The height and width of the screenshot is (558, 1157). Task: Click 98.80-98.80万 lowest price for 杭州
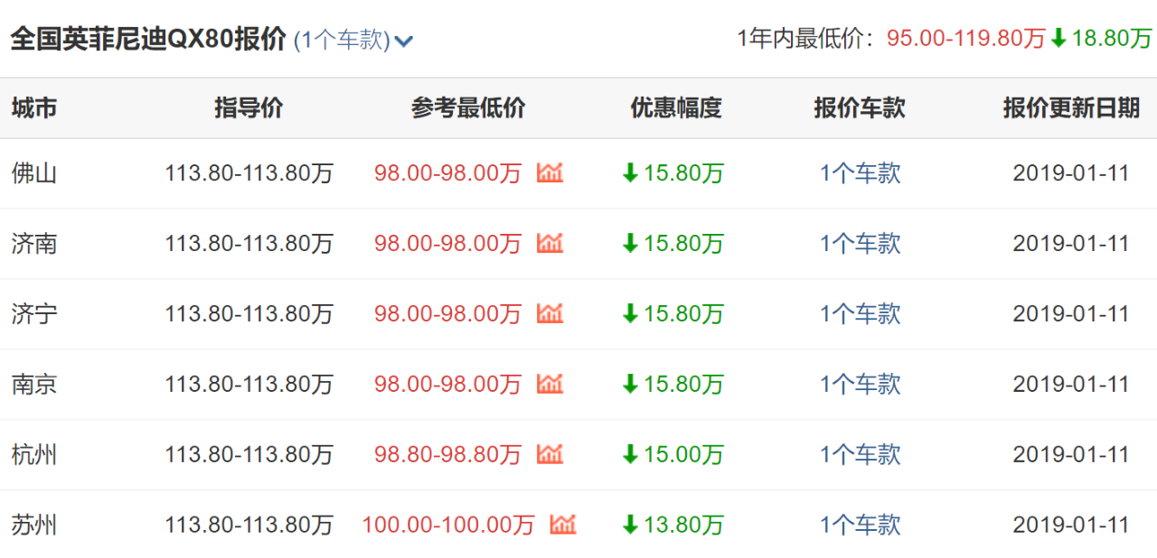(x=448, y=455)
